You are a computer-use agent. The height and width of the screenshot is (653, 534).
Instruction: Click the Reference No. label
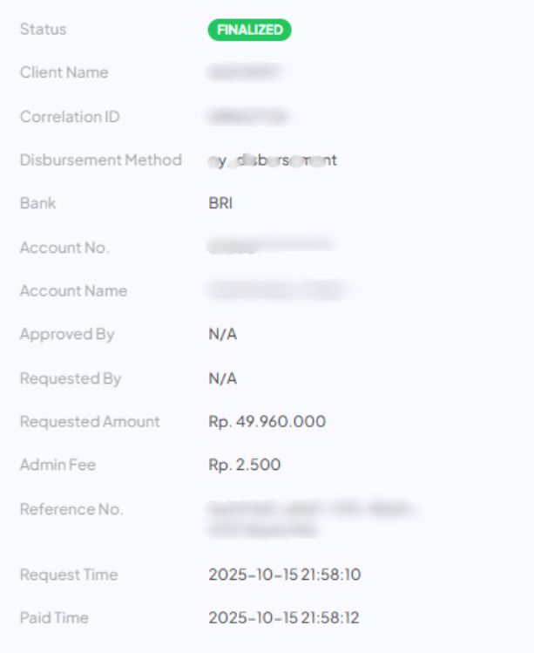(x=71, y=509)
